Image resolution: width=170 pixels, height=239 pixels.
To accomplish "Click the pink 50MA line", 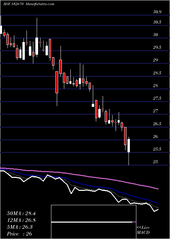I will pyautogui.click(x=79, y=175).
